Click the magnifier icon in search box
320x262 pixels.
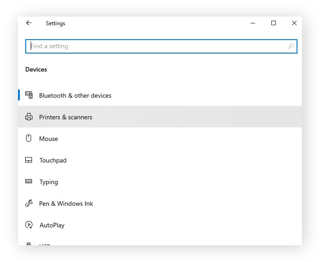(x=291, y=46)
